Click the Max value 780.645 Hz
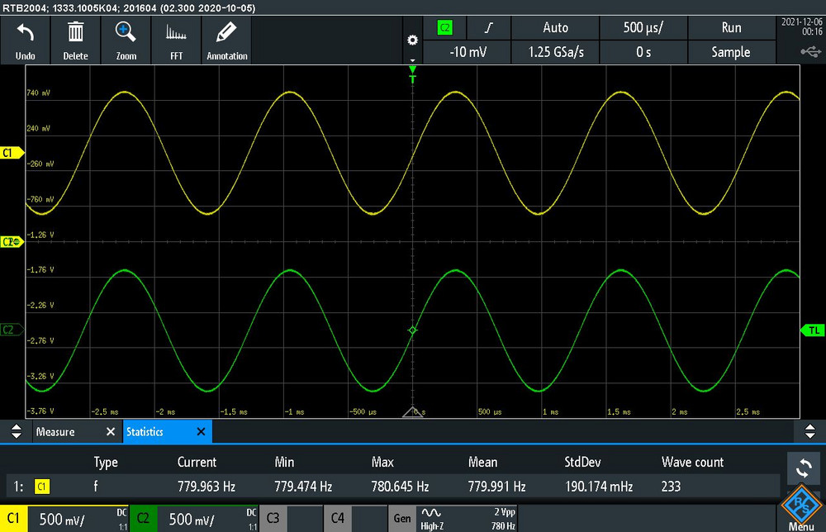 coord(400,487)
